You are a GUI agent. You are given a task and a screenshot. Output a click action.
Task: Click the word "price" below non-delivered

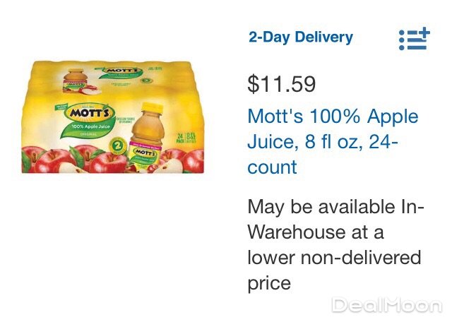(269, 283)
